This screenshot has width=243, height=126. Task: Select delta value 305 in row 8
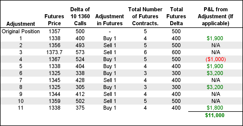(x=80, y=87)
